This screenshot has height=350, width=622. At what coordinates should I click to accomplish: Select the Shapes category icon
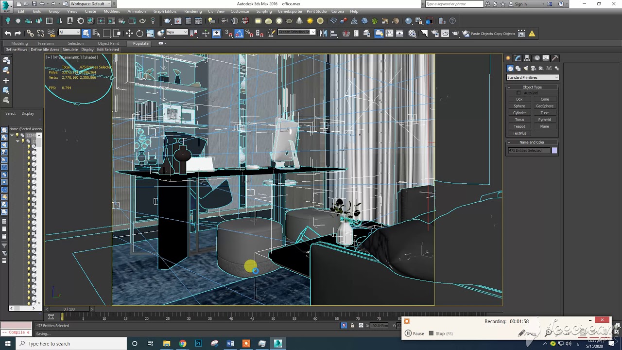[x=518, y=69]
